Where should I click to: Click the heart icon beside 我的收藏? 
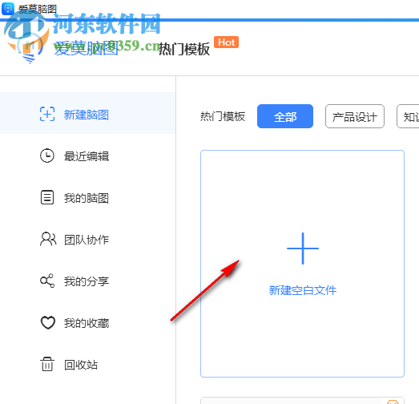click(x=48, y=322)
